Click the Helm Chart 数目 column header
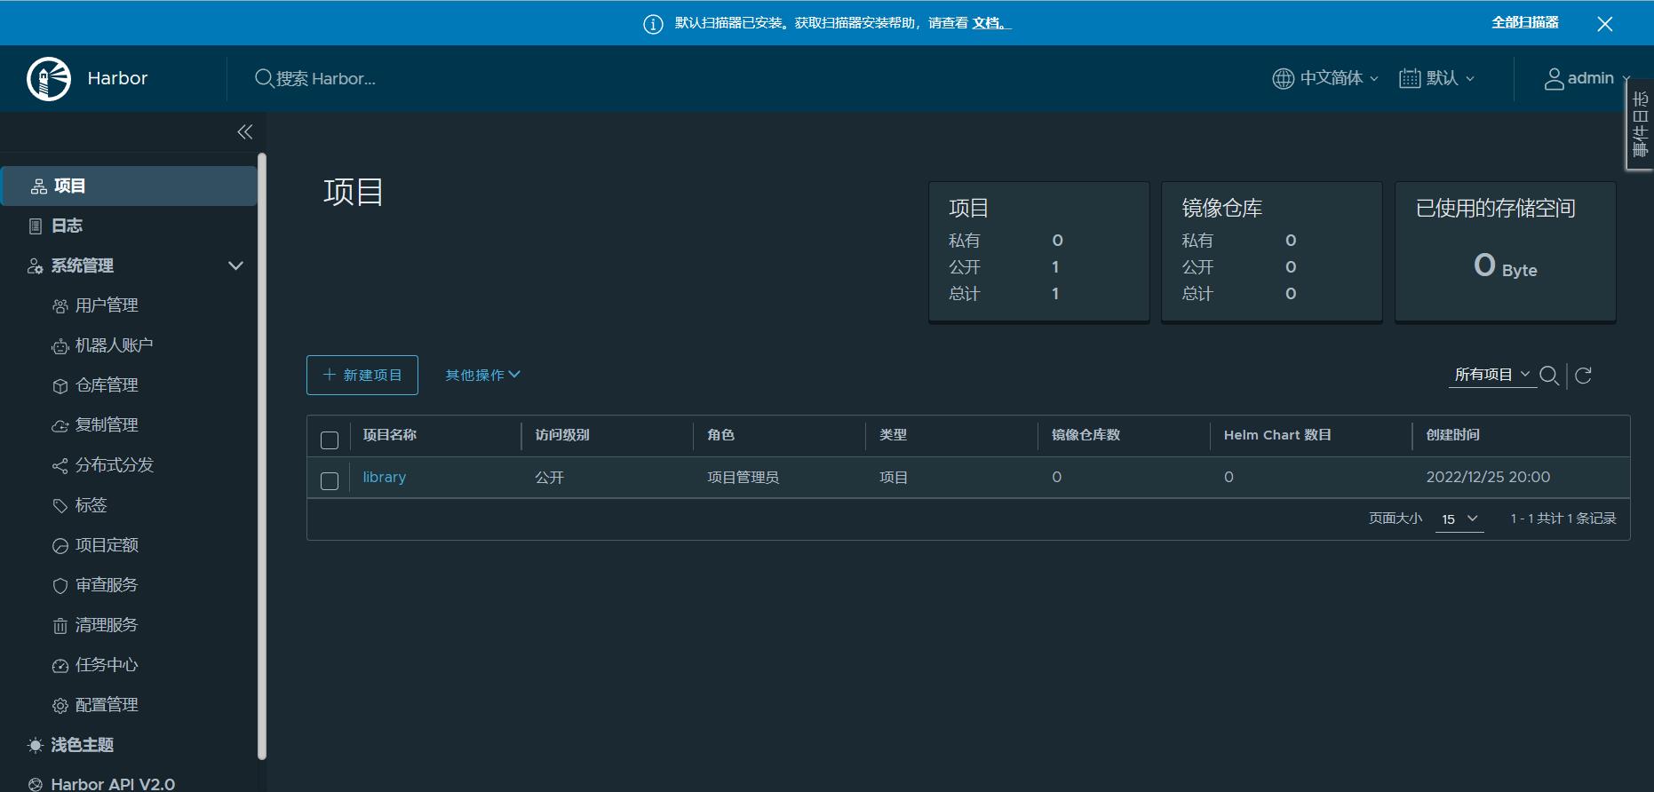Image resolution: width=1654 pixels, height=792 pixels. tap(1277, 435)
